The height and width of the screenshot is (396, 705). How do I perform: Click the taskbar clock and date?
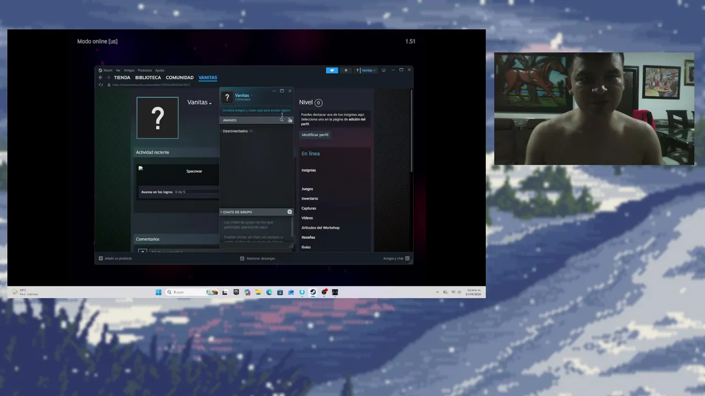point(474,292)
